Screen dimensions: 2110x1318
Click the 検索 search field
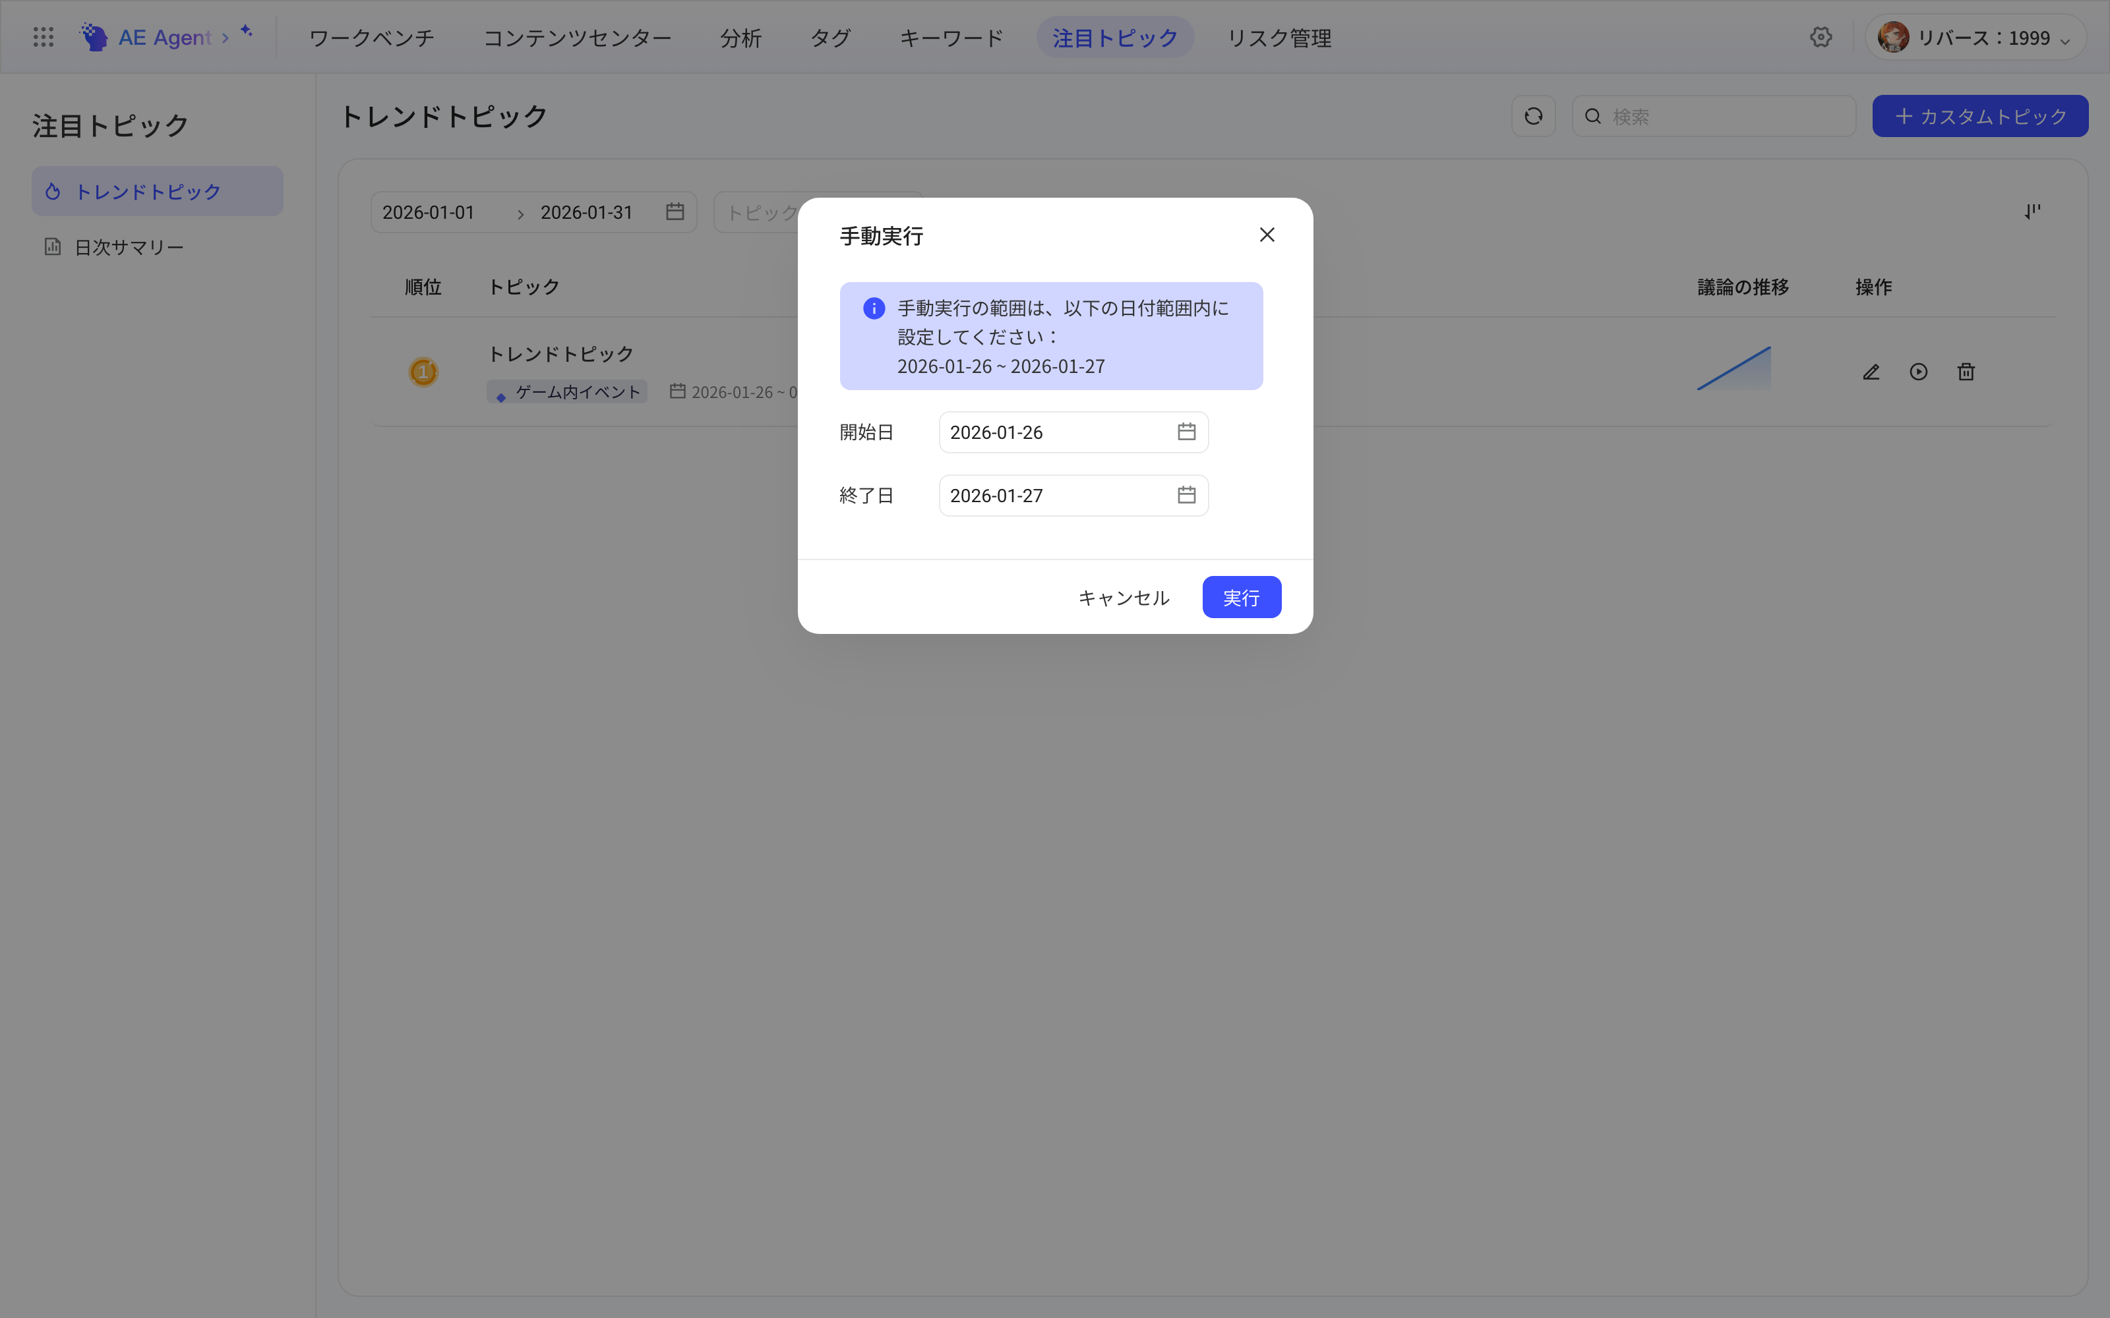[1713, 116]
